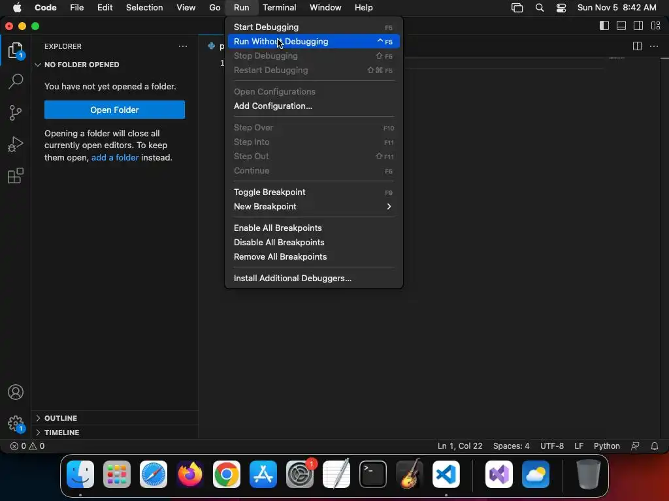
Task: Change language mode from Python
Action: coord(607,446)
